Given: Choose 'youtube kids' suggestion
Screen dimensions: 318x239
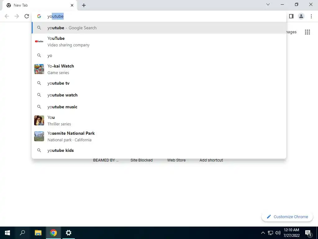Looking at the screenshot, I should point(159,150).
